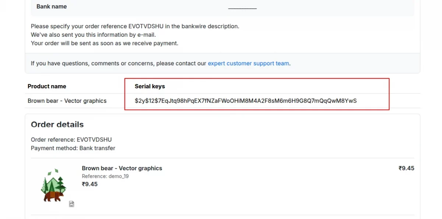Click the bold price under product reference
The width and height of the screenshot is (442, 219).
[90, 184]
